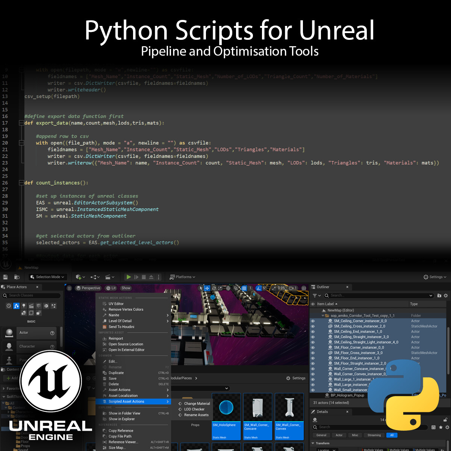Toggle grid snapping in the viewport toolbar
The height and width of the screenshot is (451, 451).
[244, 288]
